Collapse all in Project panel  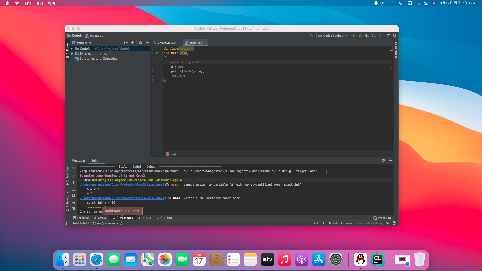click(132, 43)
